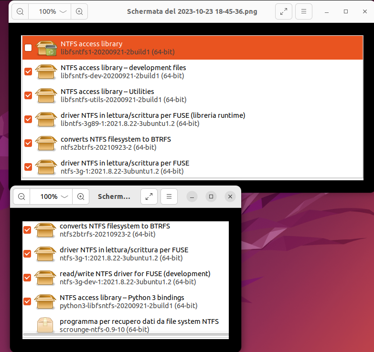Zoom out in the top image viewer window
This screenshot has width=374, height=352.
pos(20,11)
